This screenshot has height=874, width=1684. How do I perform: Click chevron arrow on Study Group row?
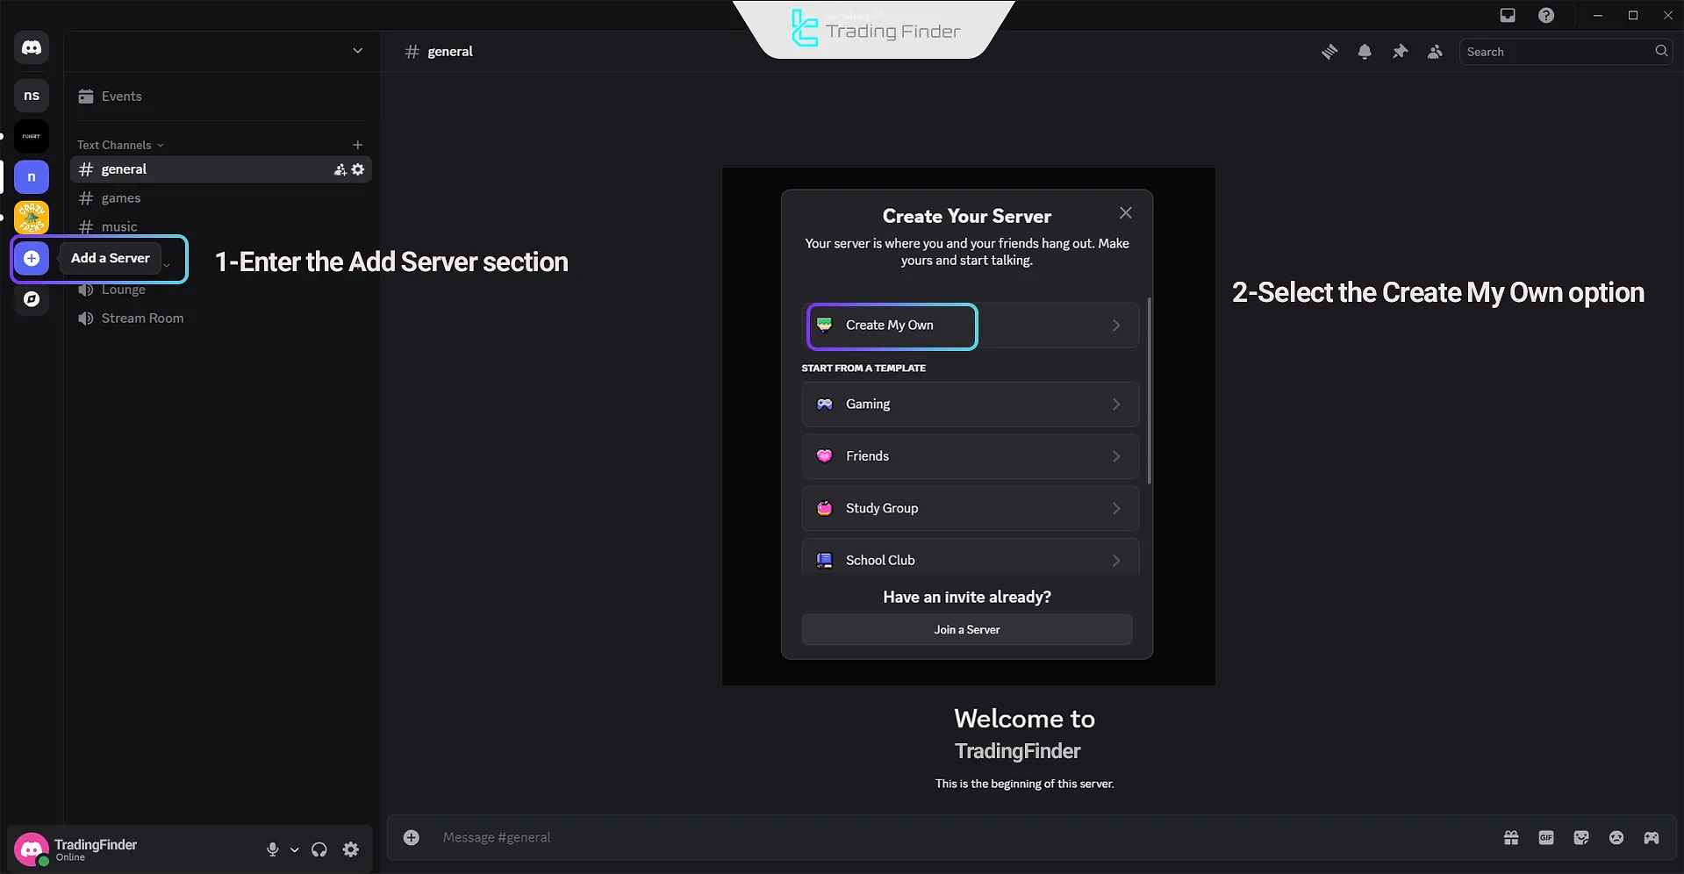click(x=1116, y=508)
